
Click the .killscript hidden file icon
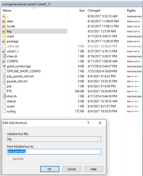[4, 46]
